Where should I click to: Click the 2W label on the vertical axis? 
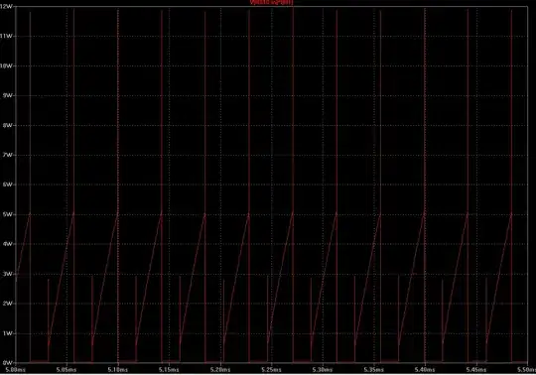point(8,304)
